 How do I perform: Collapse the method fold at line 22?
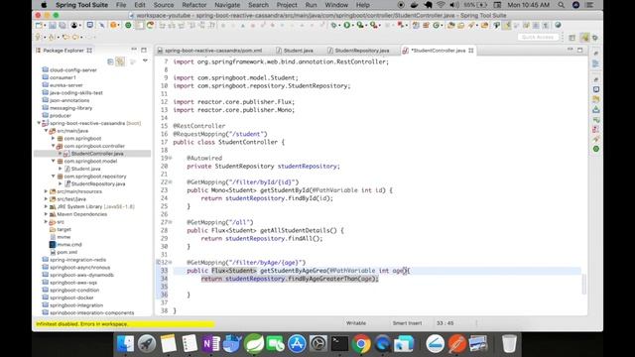pyautogui.click(x=171, y=182)
